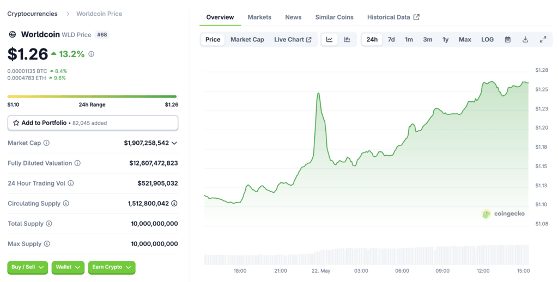The height and width of the screenshot is (282, 558).
Task: Click the volume bars below the chart
Action: (367, 255)
